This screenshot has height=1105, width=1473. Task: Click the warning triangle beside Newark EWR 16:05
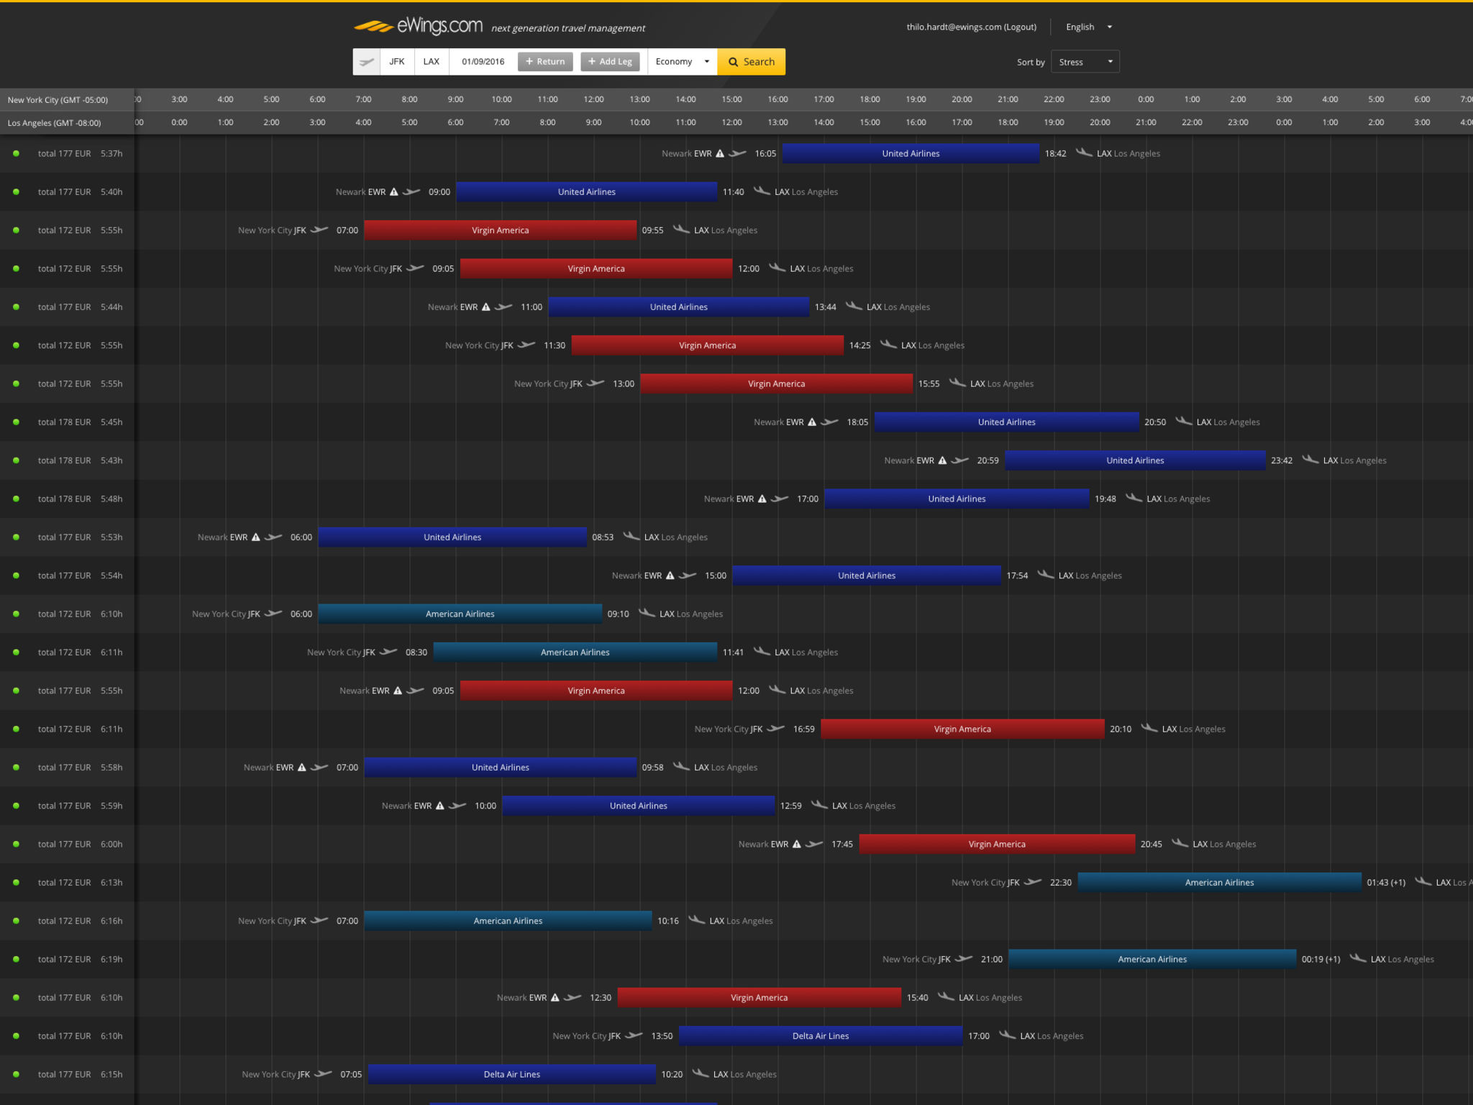pyautogui.click(x=720, y=153)
